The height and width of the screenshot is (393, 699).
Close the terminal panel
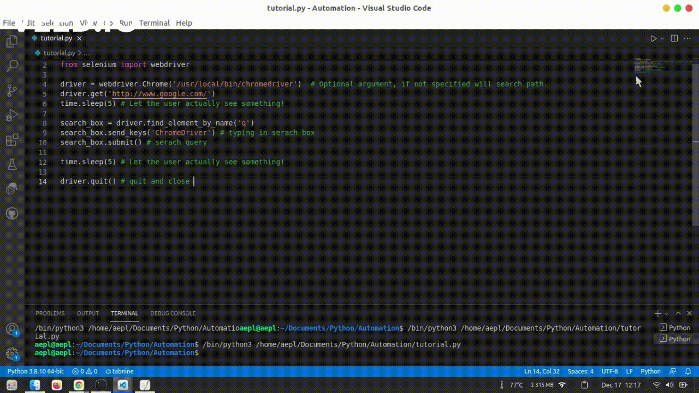tap(690, 313)
